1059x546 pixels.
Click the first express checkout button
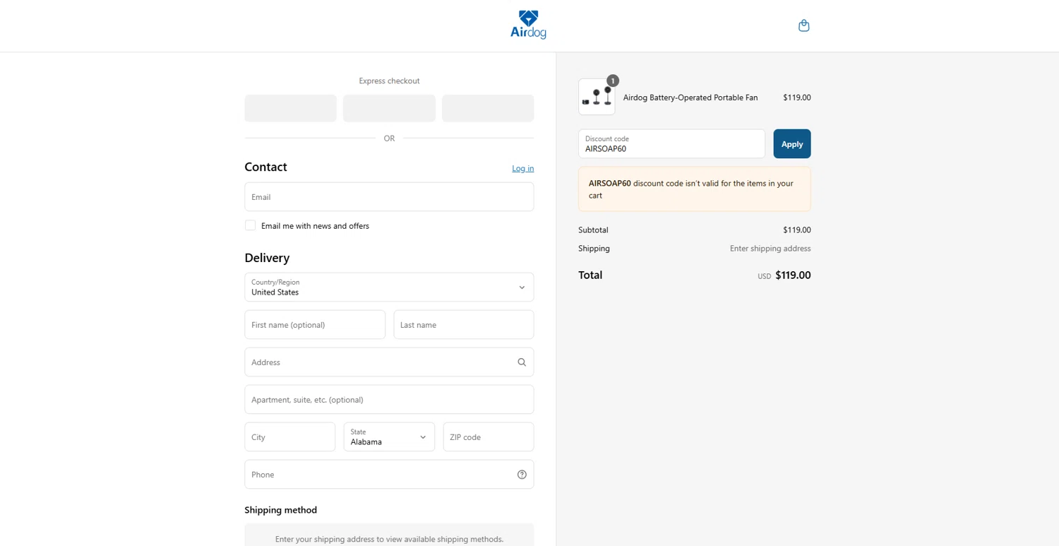[290, 108]
